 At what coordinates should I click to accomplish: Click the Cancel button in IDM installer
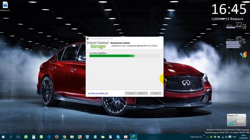click(155, 93)
